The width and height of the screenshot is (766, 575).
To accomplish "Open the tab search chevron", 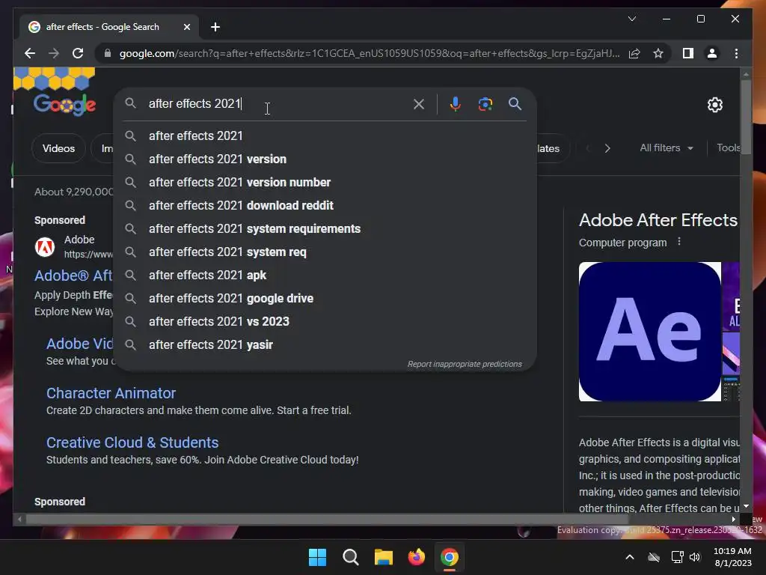I will click(631, 19).
